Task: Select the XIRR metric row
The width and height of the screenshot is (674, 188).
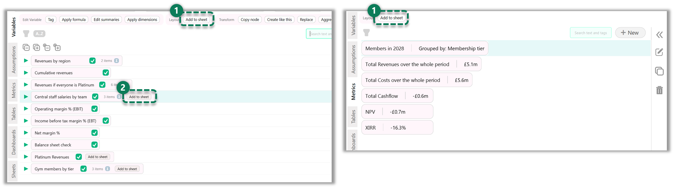Action: click(397, 127)
